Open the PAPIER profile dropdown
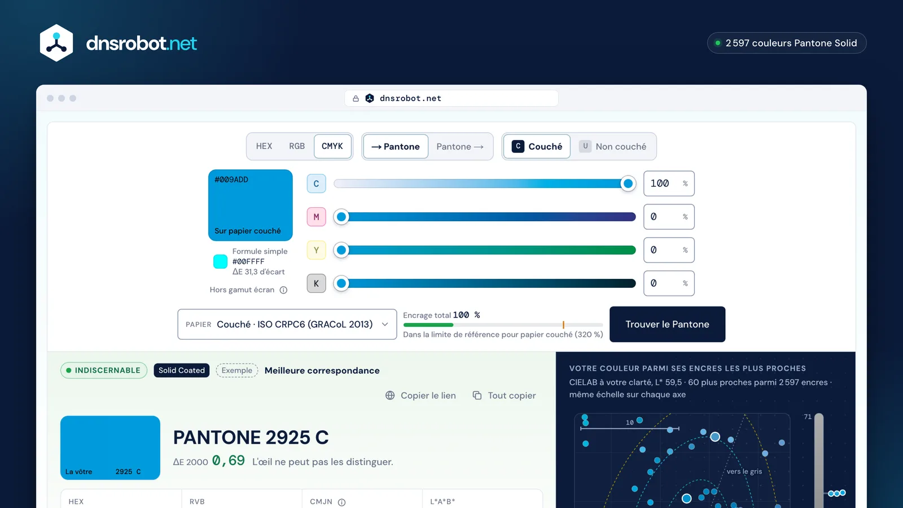The image size is (903, 508). click(x=287, y=324)
